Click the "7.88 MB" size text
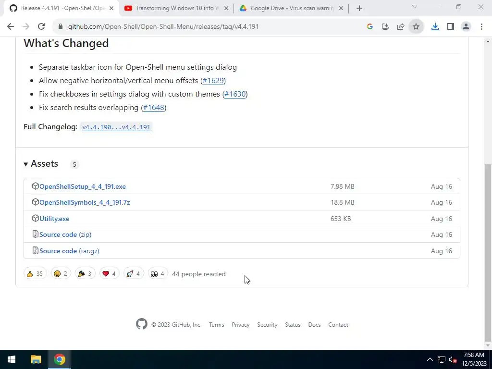 [342, 186]
